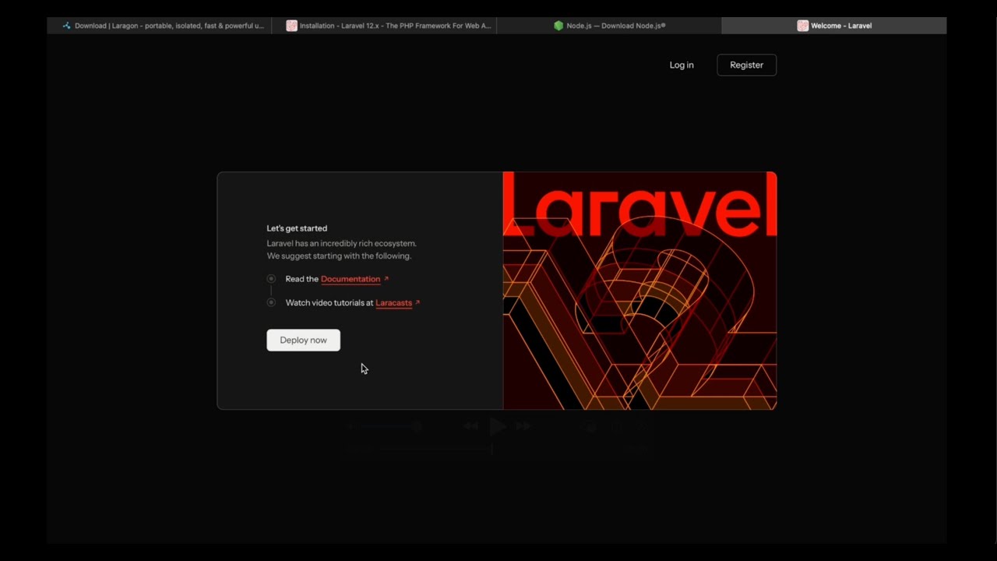Viewport: 997px width, 561px height.
Task: Click the green Node.js favicon in its tab
Action: coord(558,26)
